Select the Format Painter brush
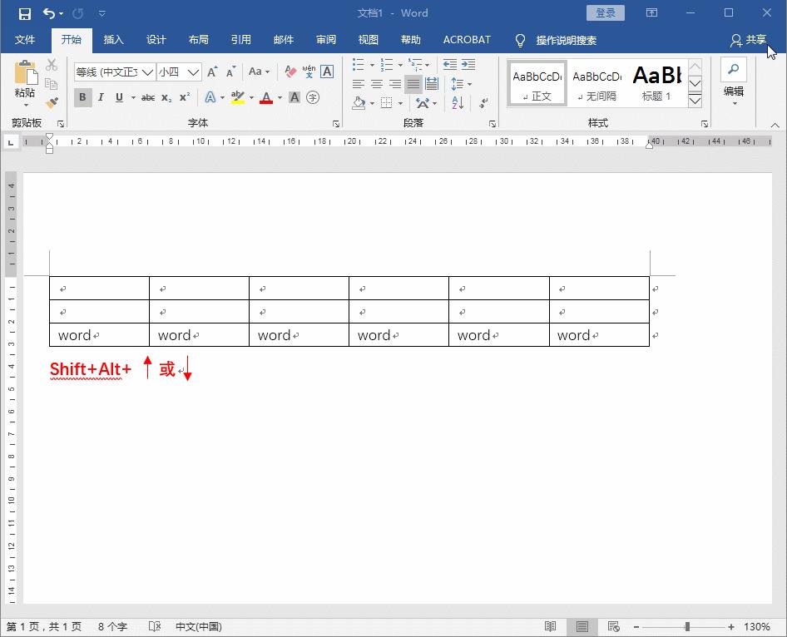Viewport: 787px width, 637px height. [52, 102]
